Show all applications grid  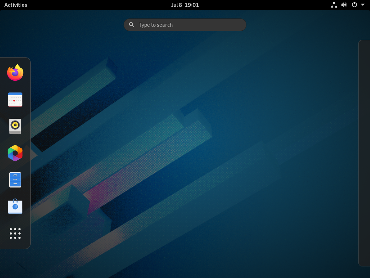click(15, 233)
